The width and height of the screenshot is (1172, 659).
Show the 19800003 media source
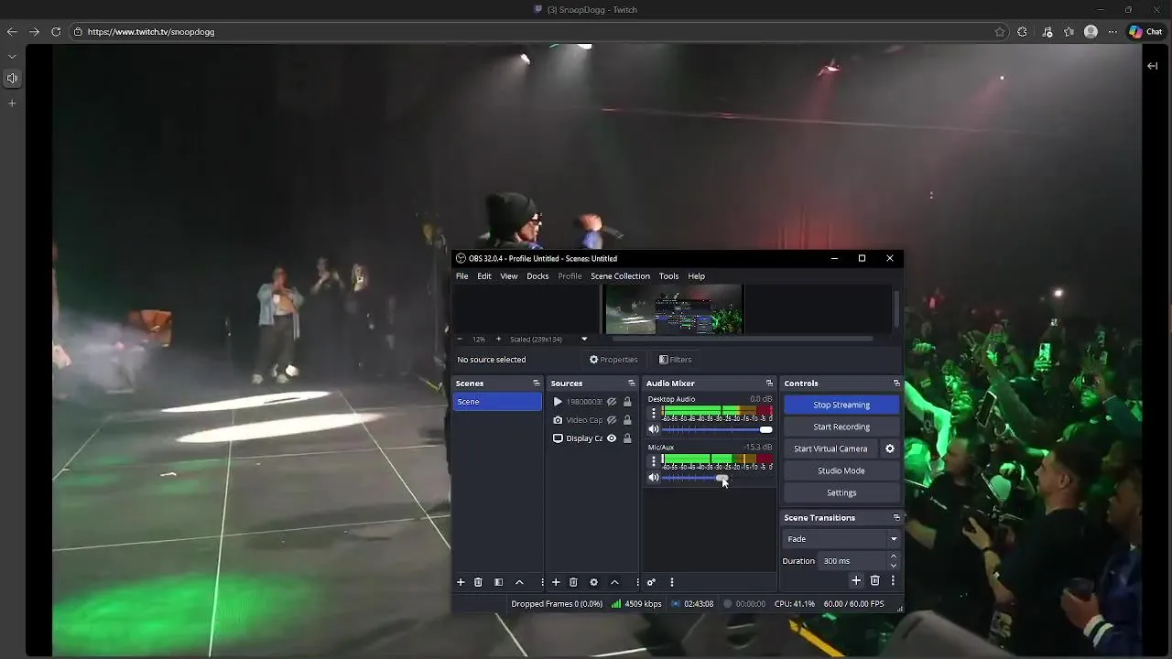tap(612, 402)
